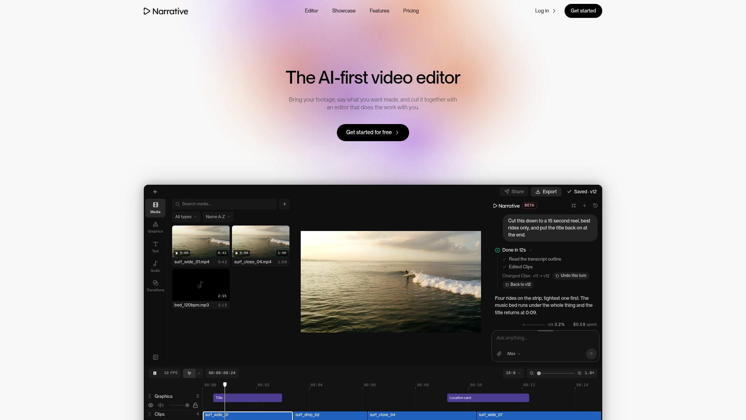Viewport: 746px width, 420px height.
Task: Zoom in the timeline with the plus magnifier
Action: 579,373
